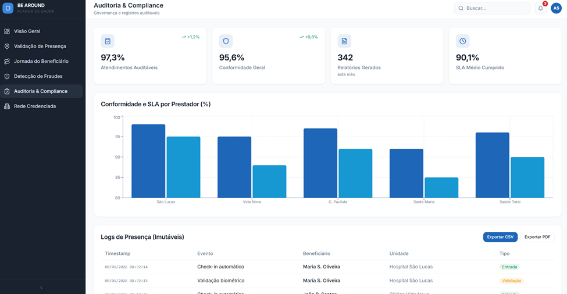Click the search magnifier icon

(x=461, y=8)
